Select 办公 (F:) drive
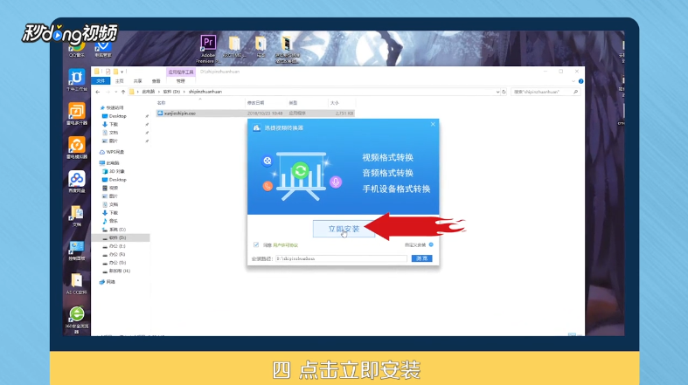688x385 pixels. click(x=114, y=254)
